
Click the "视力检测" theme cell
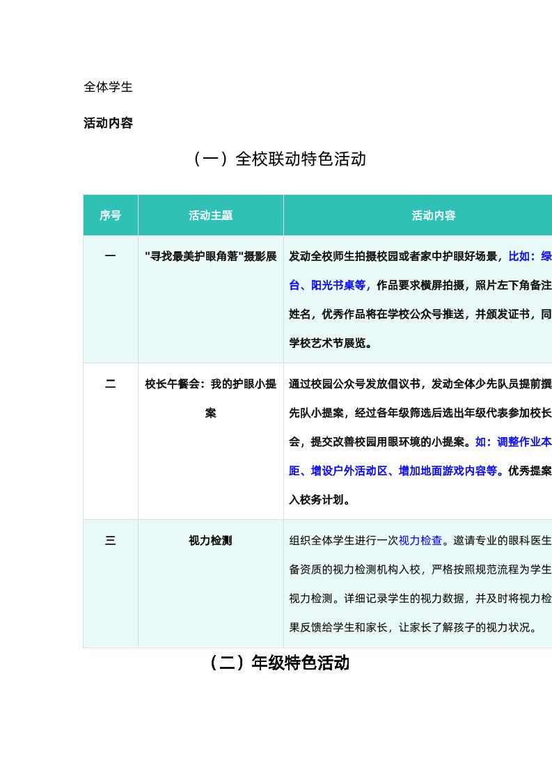(x=210, y=540)
